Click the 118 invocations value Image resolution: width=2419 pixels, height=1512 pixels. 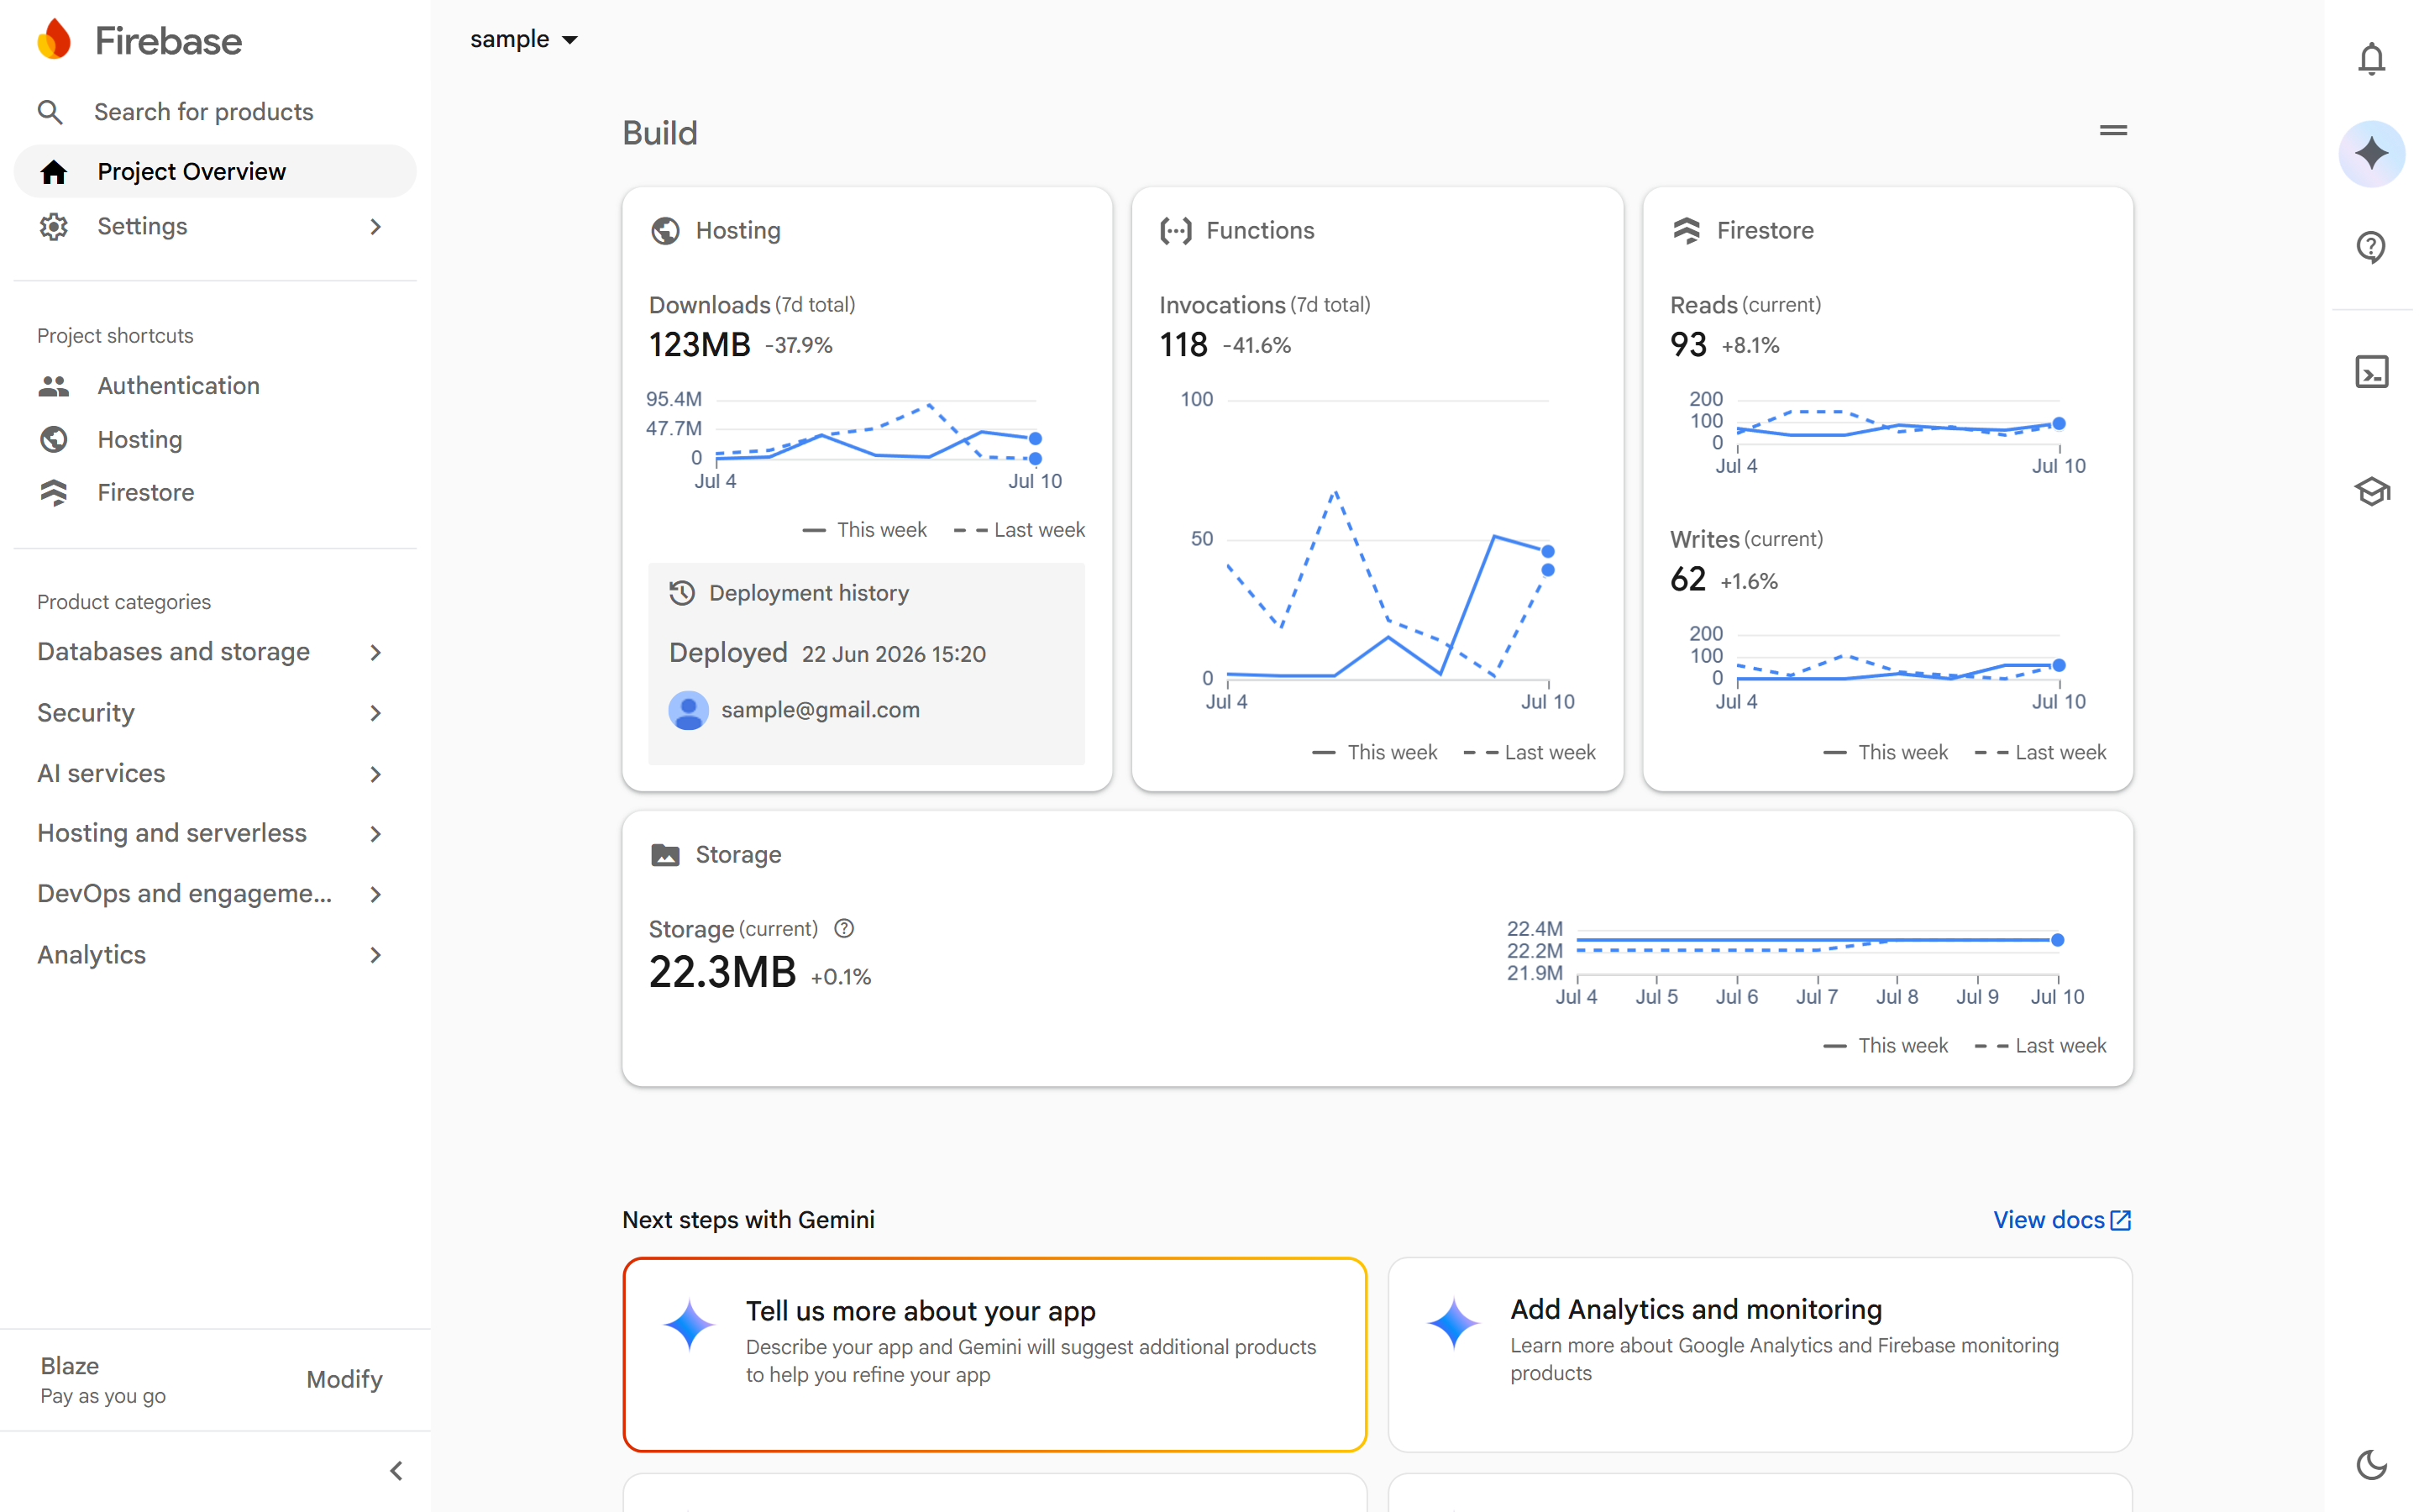tap(1183, 345)
